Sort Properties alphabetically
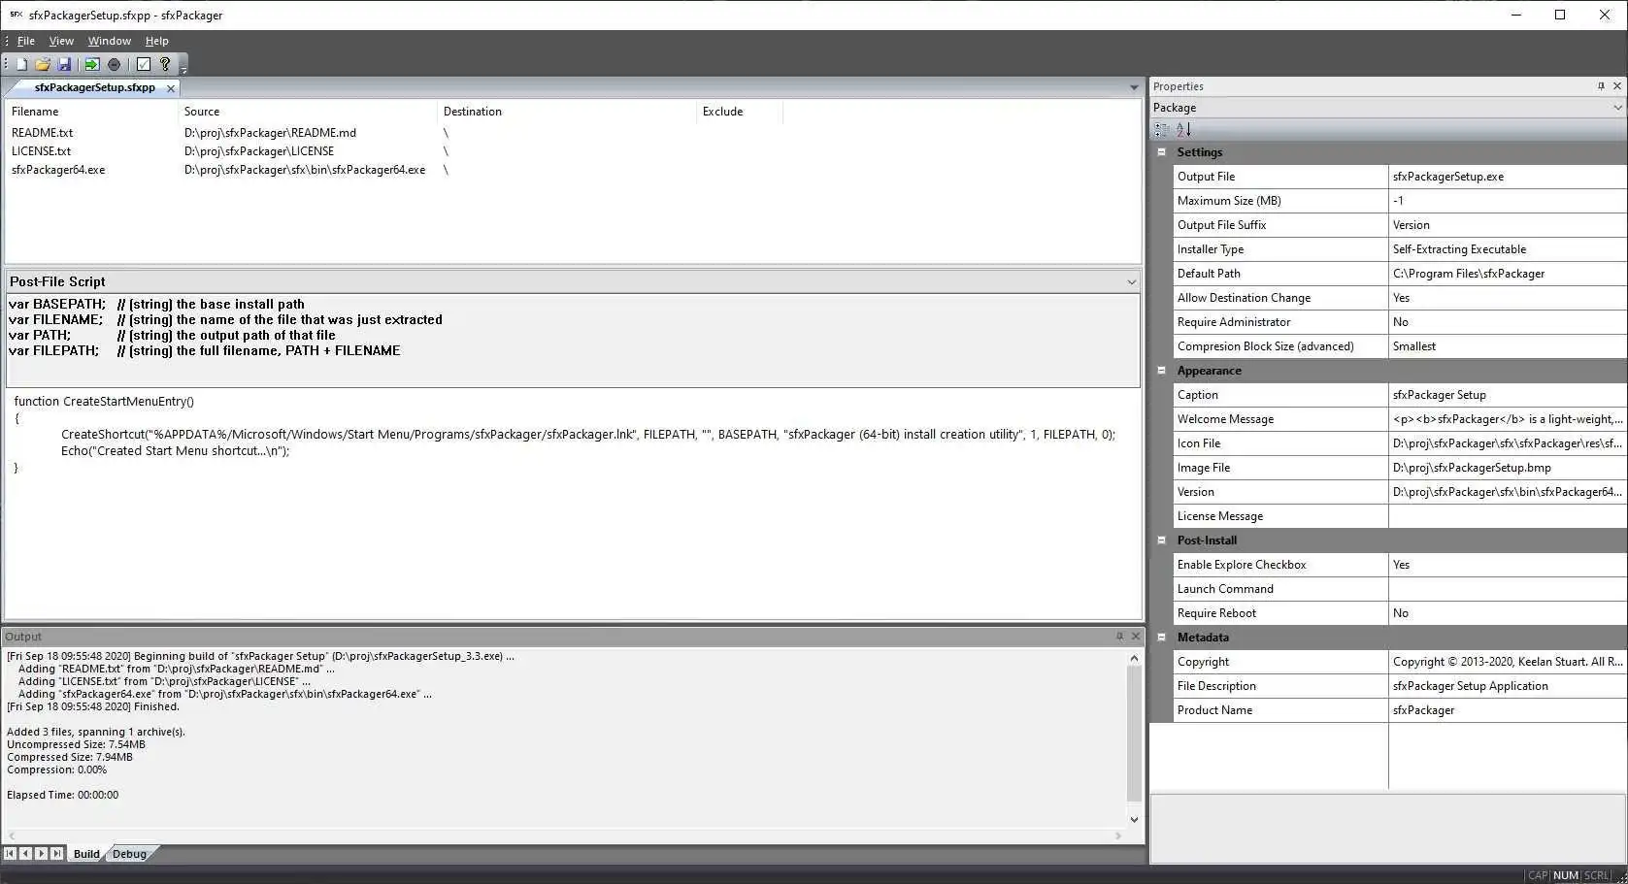1628x884 pixels. click(x=1183, y=129)
